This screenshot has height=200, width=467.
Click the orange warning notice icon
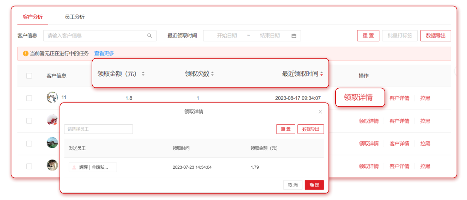[x=26, y=54]
